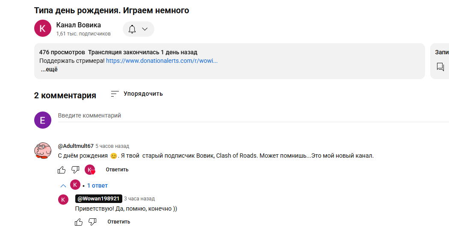Open the @Adultmult67 profile picture

tap(43, 150)
